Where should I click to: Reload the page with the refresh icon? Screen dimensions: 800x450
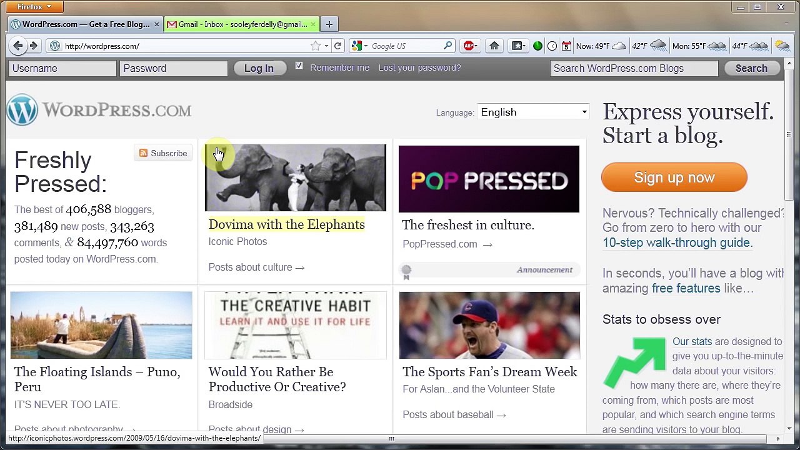pos(337,46)
